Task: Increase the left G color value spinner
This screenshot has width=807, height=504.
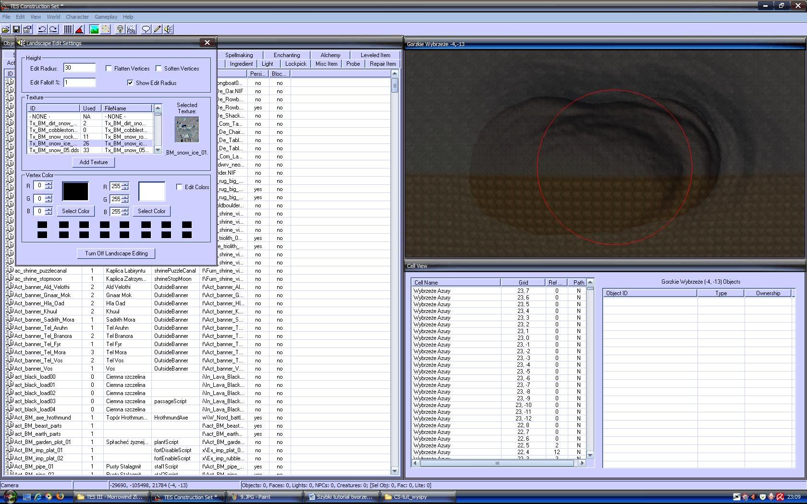Action: pos(49,196)
